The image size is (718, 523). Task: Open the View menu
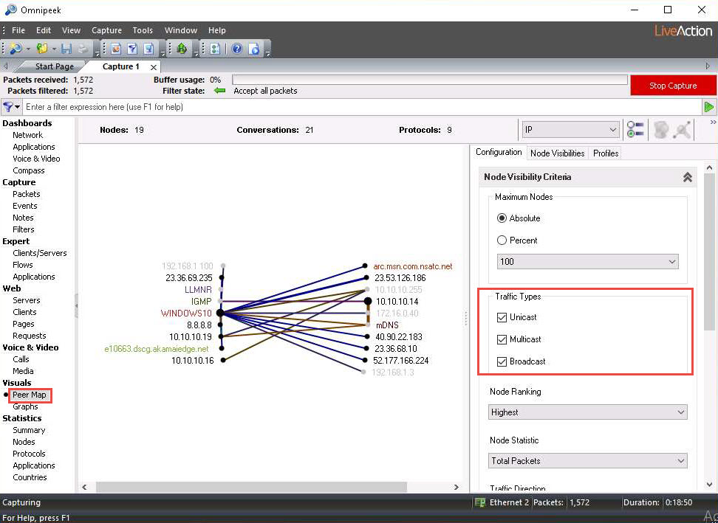(71, 30)
